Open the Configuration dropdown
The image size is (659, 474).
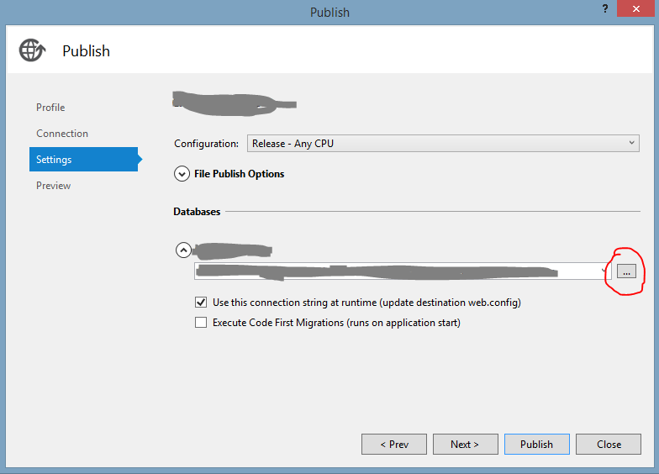click(x=443, y=143)
